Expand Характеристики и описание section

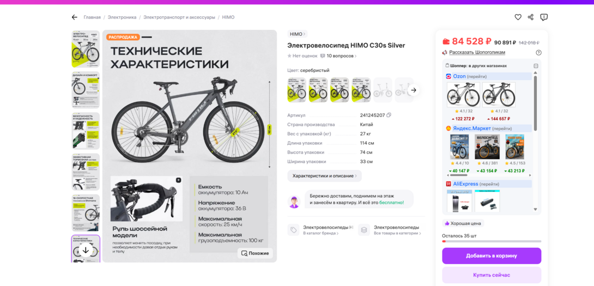tap(325, 176)
